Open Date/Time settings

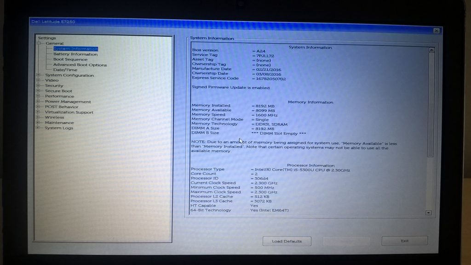pos(65,70)
